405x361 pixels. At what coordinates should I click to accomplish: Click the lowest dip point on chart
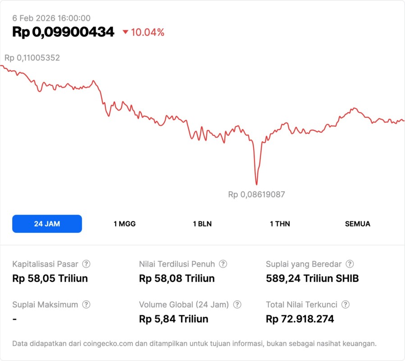click(x=256, y=184)
